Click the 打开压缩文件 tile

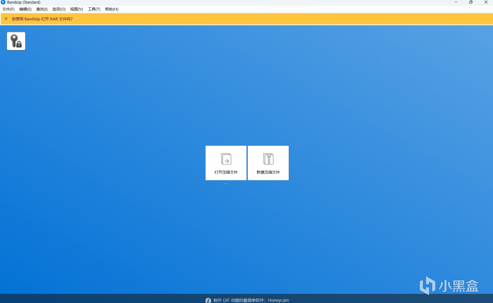click(226, 163)
